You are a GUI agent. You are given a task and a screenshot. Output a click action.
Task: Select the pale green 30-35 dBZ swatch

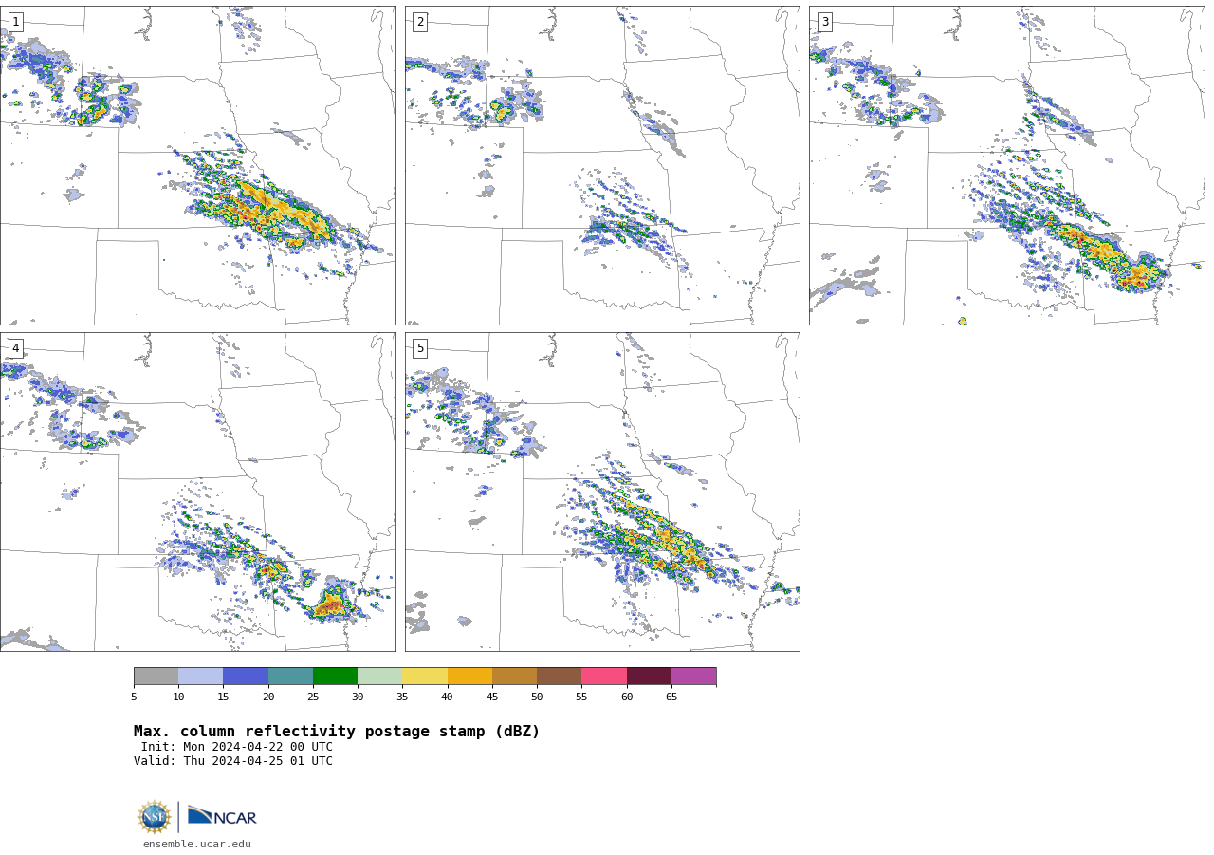pos(379,677)
